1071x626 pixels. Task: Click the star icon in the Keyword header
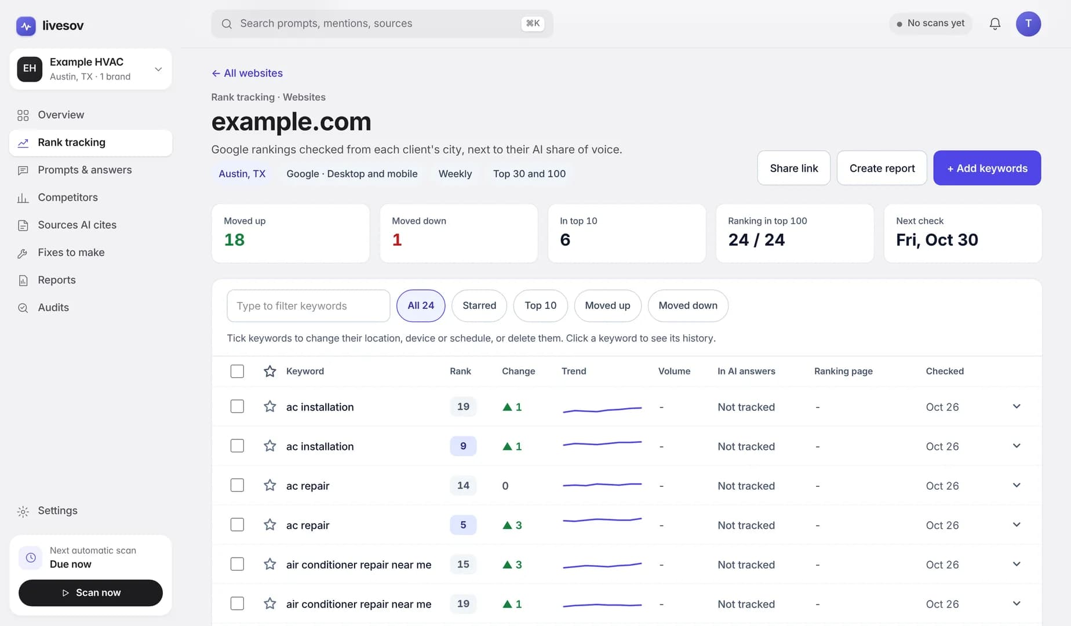(x=270, y=371)
